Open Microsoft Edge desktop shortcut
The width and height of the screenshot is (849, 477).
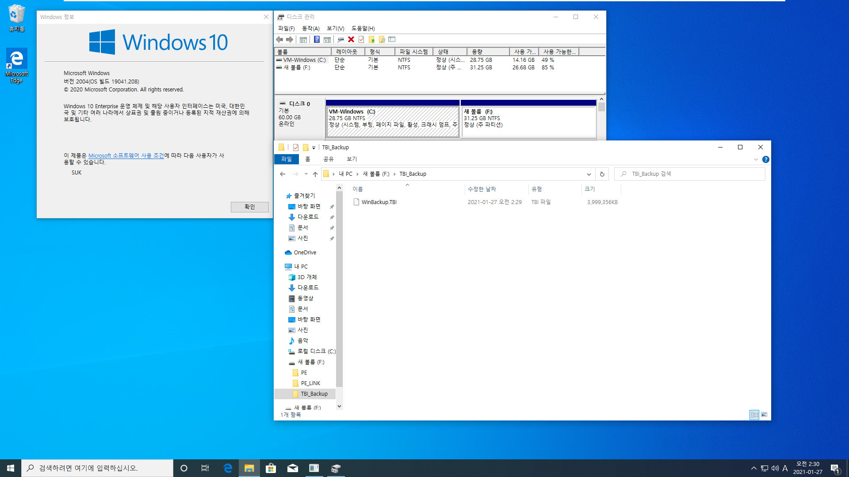point(17,65)
